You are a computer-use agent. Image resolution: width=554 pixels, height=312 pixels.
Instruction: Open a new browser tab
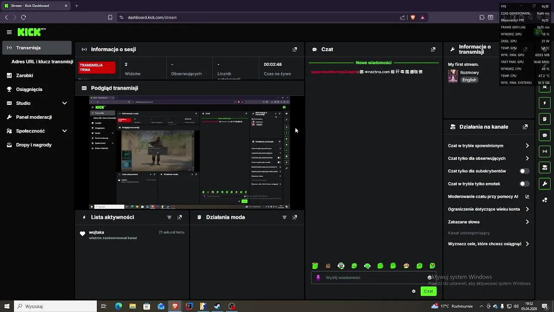click(77, 6)
